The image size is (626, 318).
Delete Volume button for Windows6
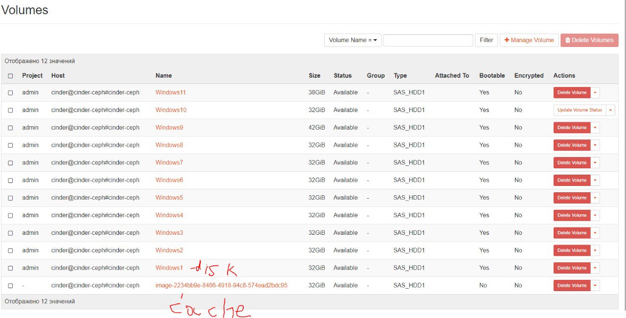(572, 181)
